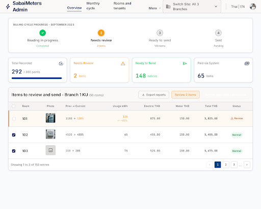The image size is (261, 209).
Task: Click the usage trend icon for room 101
Action: click(x=118, y=121)
